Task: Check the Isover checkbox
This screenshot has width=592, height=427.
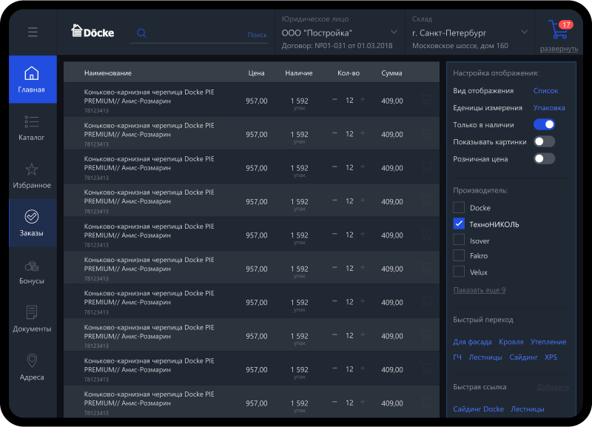Action: (459, 240)
